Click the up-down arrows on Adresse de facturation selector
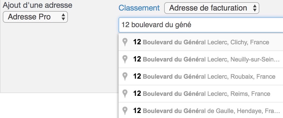283x118 pixels. coord(255,8)
